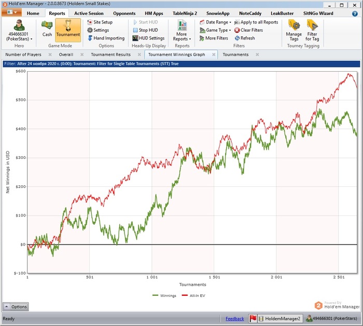The height and width of the screenshot is (326, 363).
Task: Close the Tournament Winnings Graph tab
Action: coord(214,55)
